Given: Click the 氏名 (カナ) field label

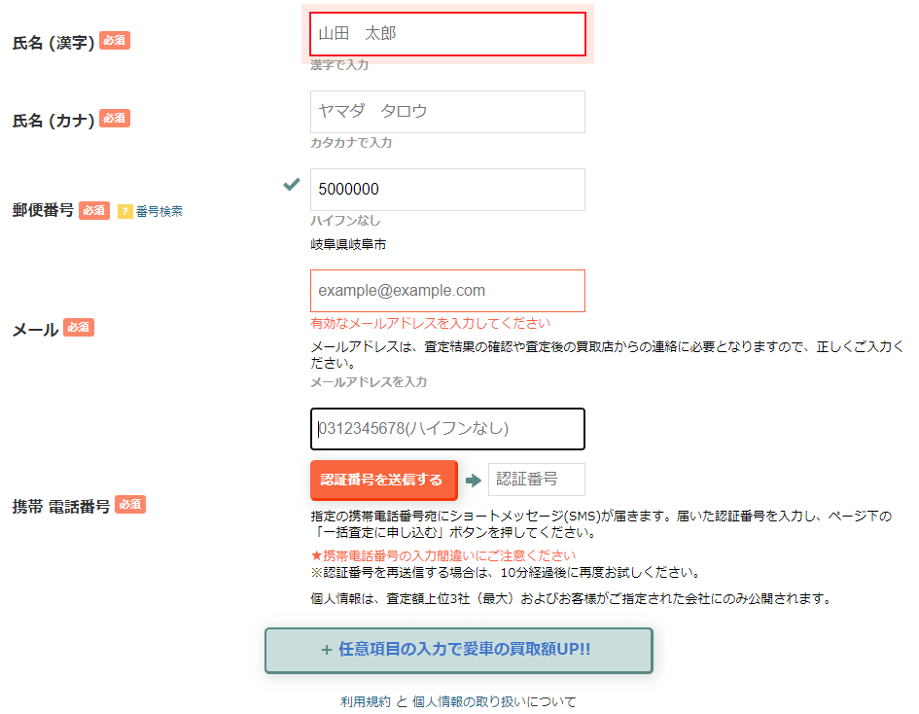Looking at the screenshot, I should click(x=53, y=121).
